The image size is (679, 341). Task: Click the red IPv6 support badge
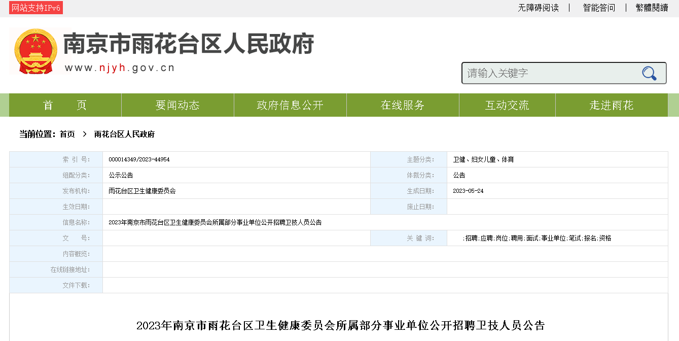coord(36,8)
